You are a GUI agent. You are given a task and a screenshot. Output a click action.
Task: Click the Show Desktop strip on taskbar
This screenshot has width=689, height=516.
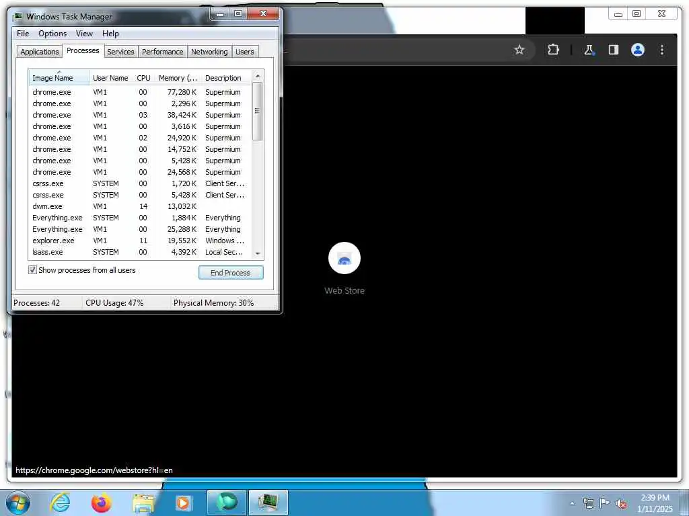pyautogui.click(x=685, y=503)
